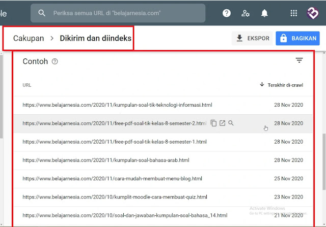326x227 pixels.
Task: Click the Dikirim dan diindeks breadcrumb title
Action: point(95,39)
